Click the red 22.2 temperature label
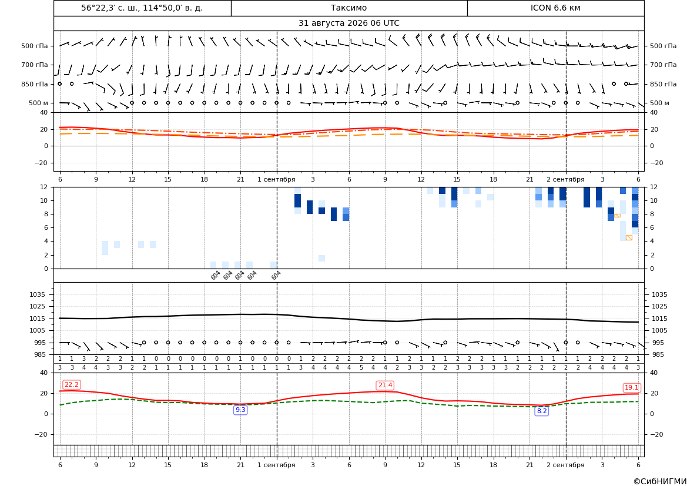Viewport: 687px width, 486px height. point(72,385)
